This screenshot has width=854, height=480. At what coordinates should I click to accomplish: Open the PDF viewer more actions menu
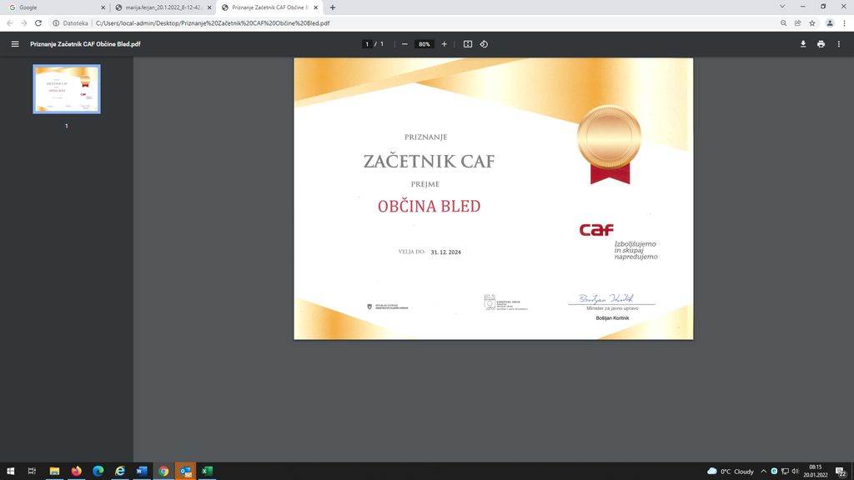tap(839, 44)
